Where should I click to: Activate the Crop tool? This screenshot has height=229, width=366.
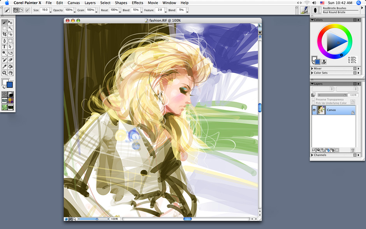tap(4, 34)
